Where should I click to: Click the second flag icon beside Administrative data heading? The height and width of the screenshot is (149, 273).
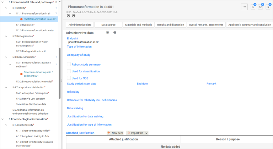pos(115,33)
